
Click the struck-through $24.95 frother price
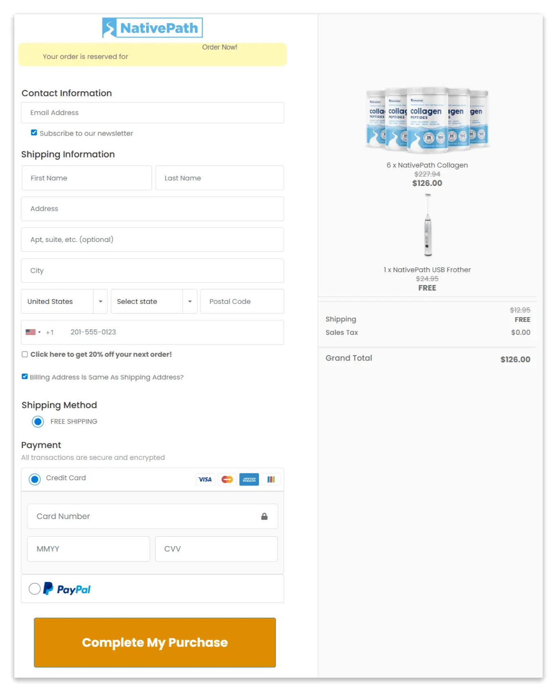point(427,279)
